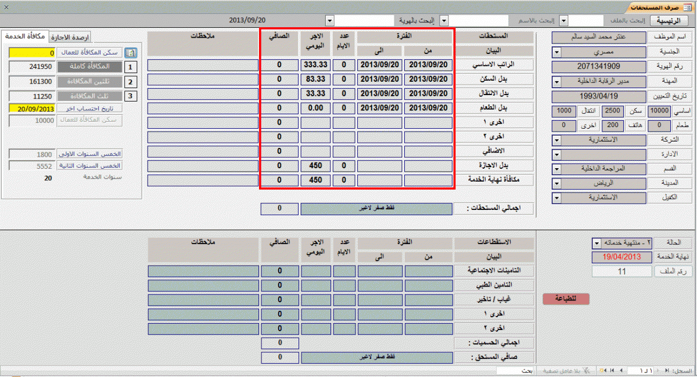Image resolution: width=697 pixels, height=377 pixels.
Task: Open the الجنسية dropdown showing مصري
Action: click(x=556, y=52)
